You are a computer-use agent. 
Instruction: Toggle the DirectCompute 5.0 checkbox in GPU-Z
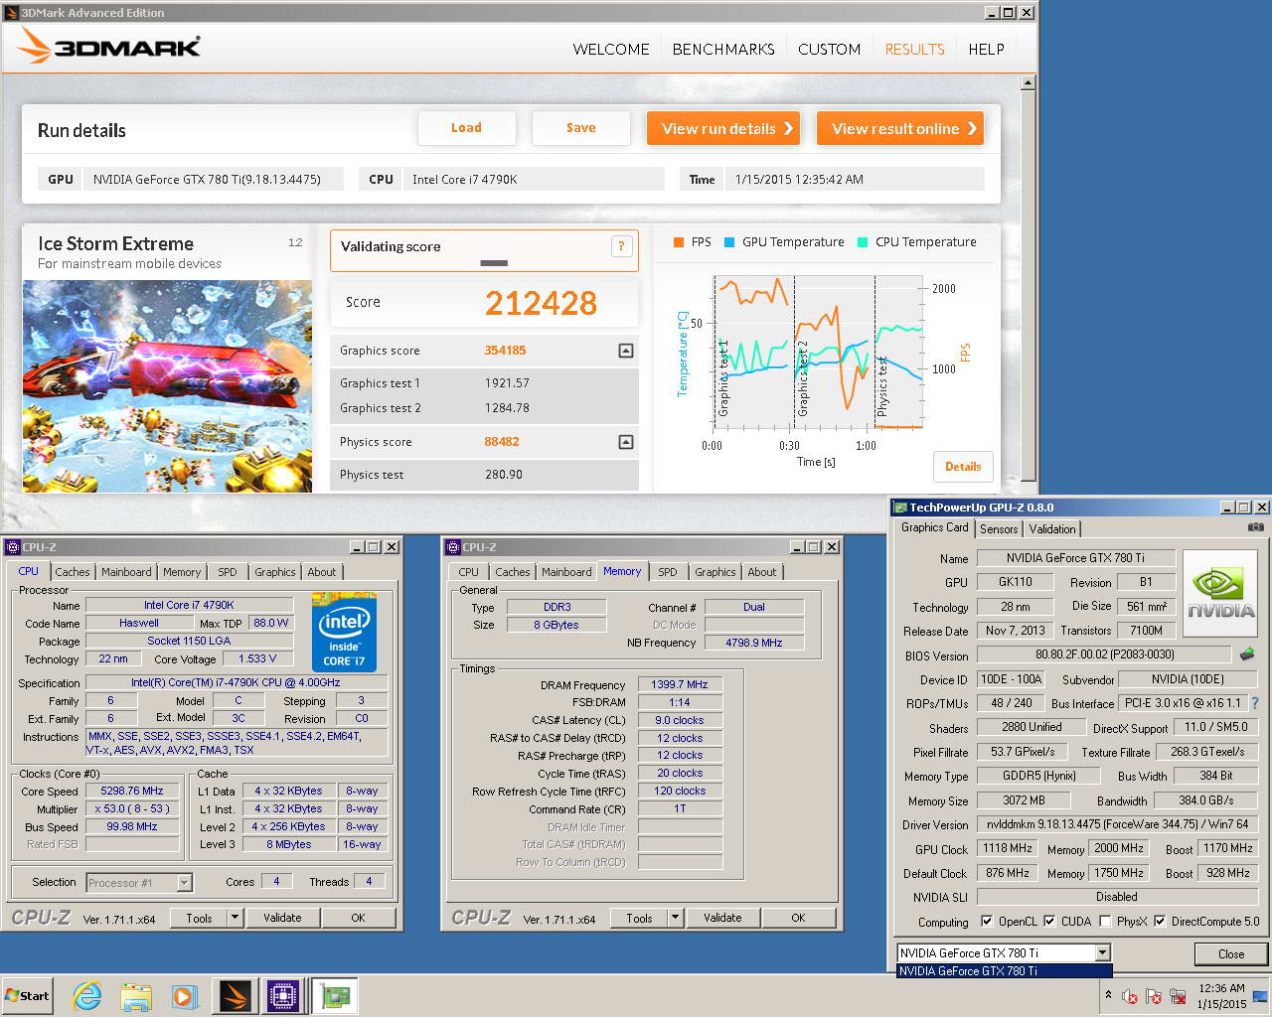pos(1160,921)
